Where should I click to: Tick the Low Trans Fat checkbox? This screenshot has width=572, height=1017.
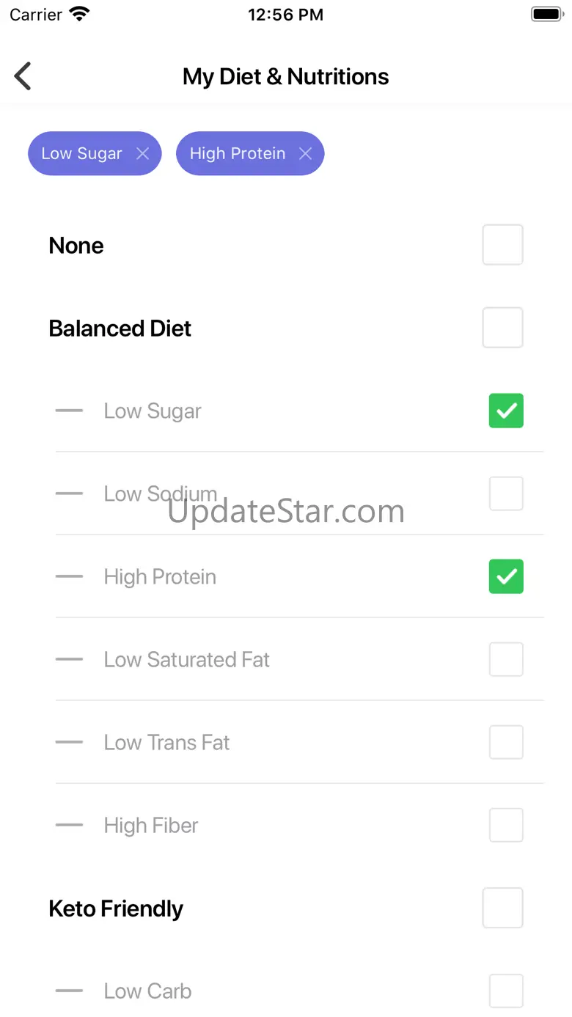506,742
